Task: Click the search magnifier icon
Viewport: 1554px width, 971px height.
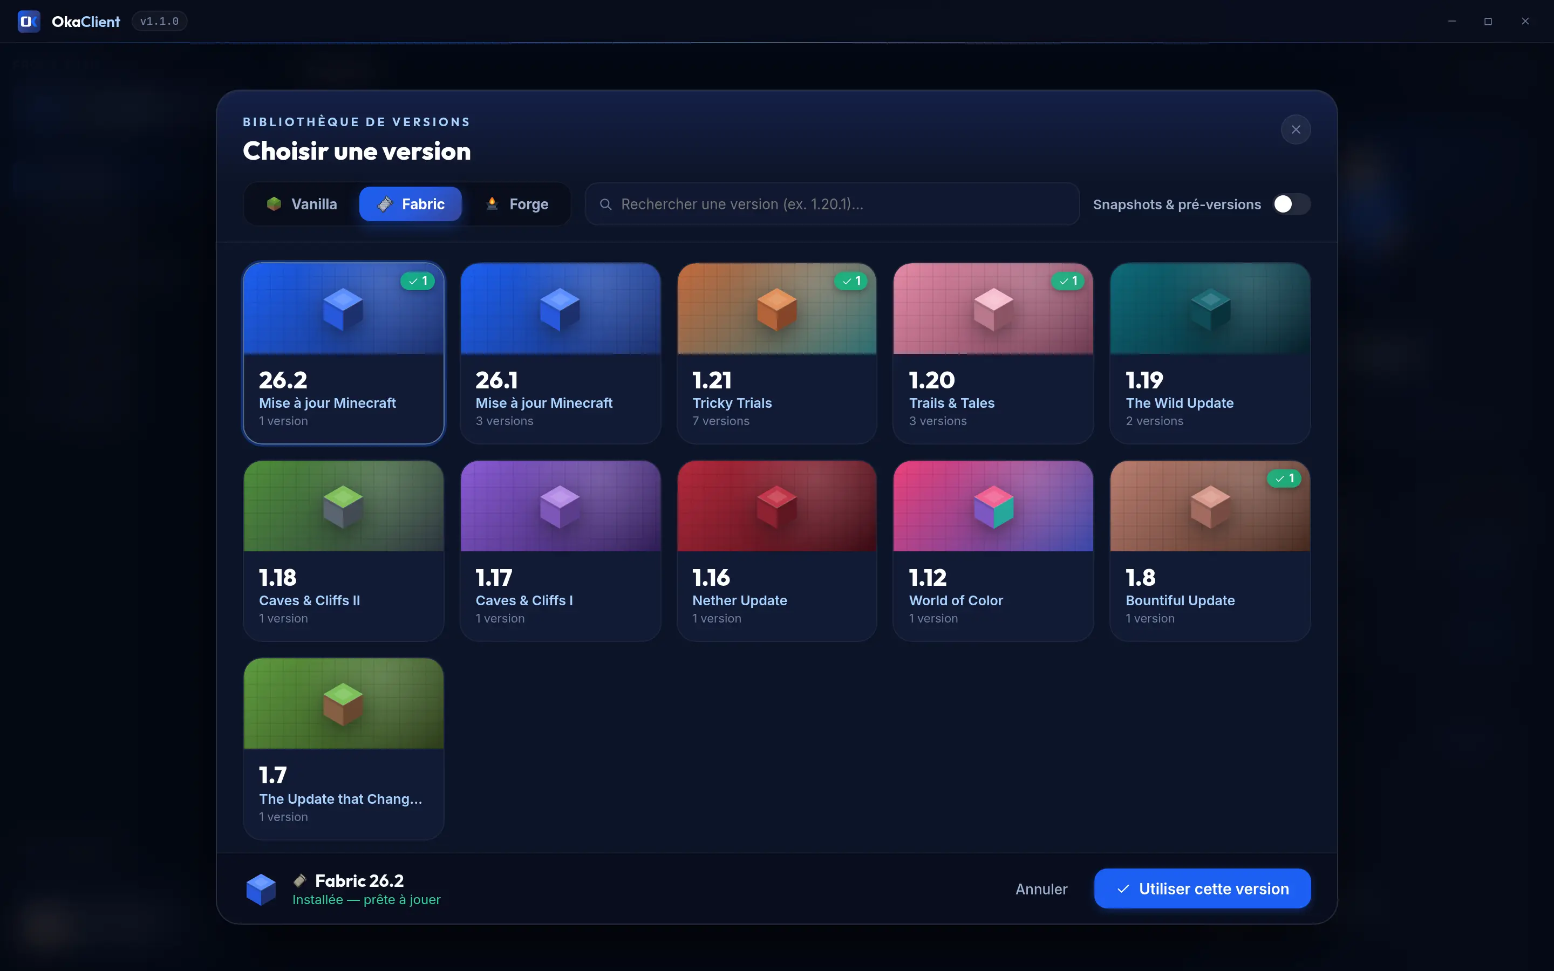Action: pyautogui.click(x=605, y=204)
